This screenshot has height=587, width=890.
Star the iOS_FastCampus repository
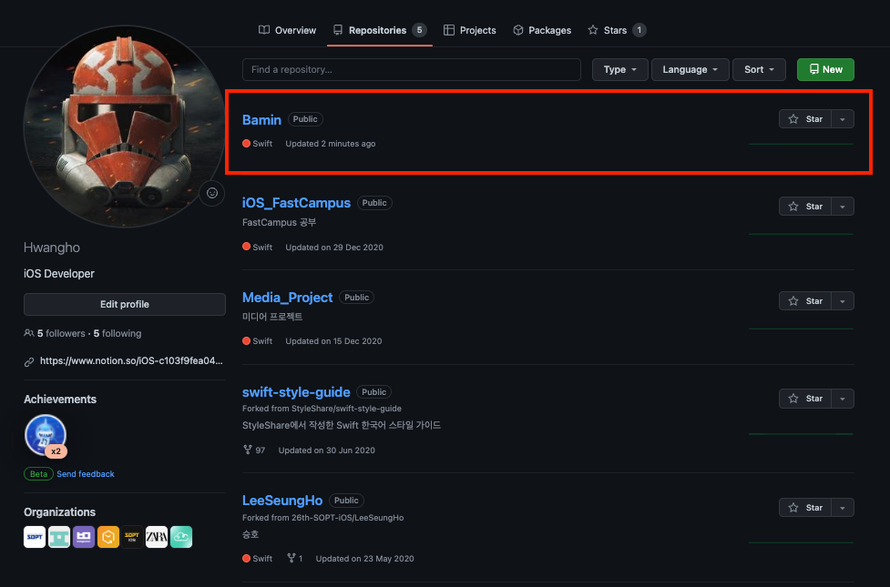(805, 207)
